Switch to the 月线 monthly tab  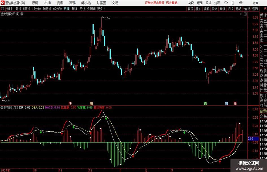83,9
